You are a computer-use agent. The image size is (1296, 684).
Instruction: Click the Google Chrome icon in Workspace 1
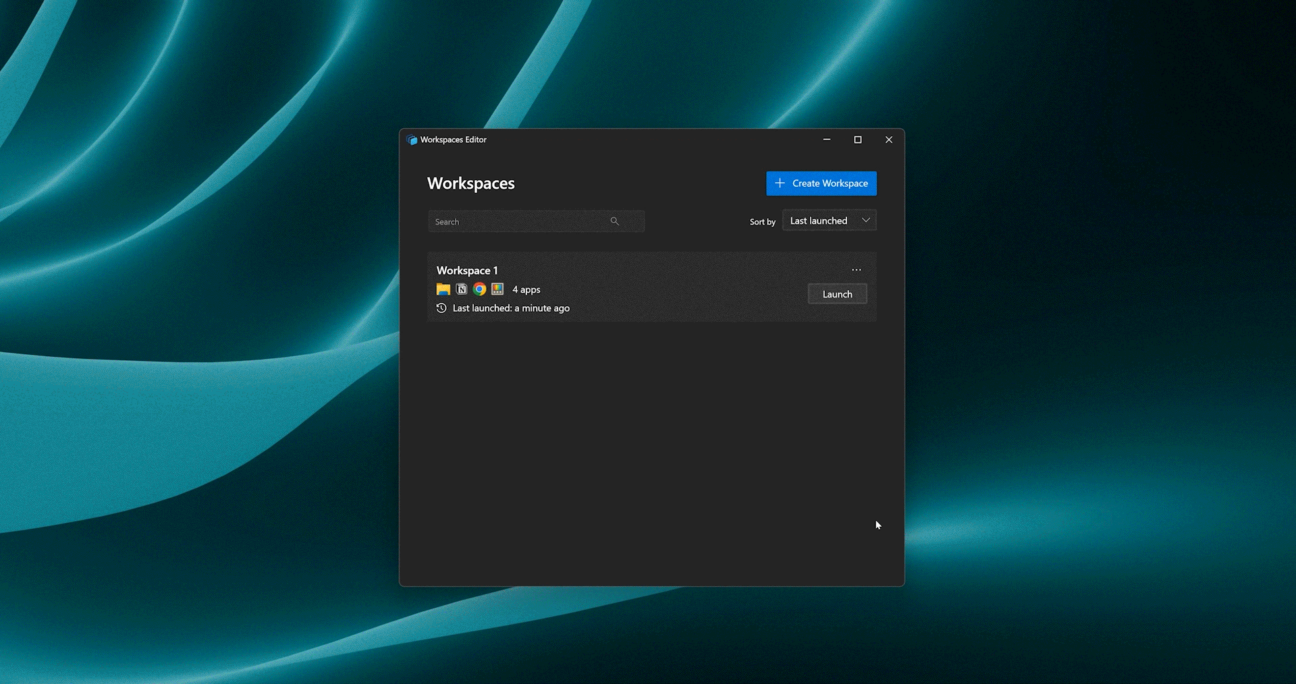point(480,289)
